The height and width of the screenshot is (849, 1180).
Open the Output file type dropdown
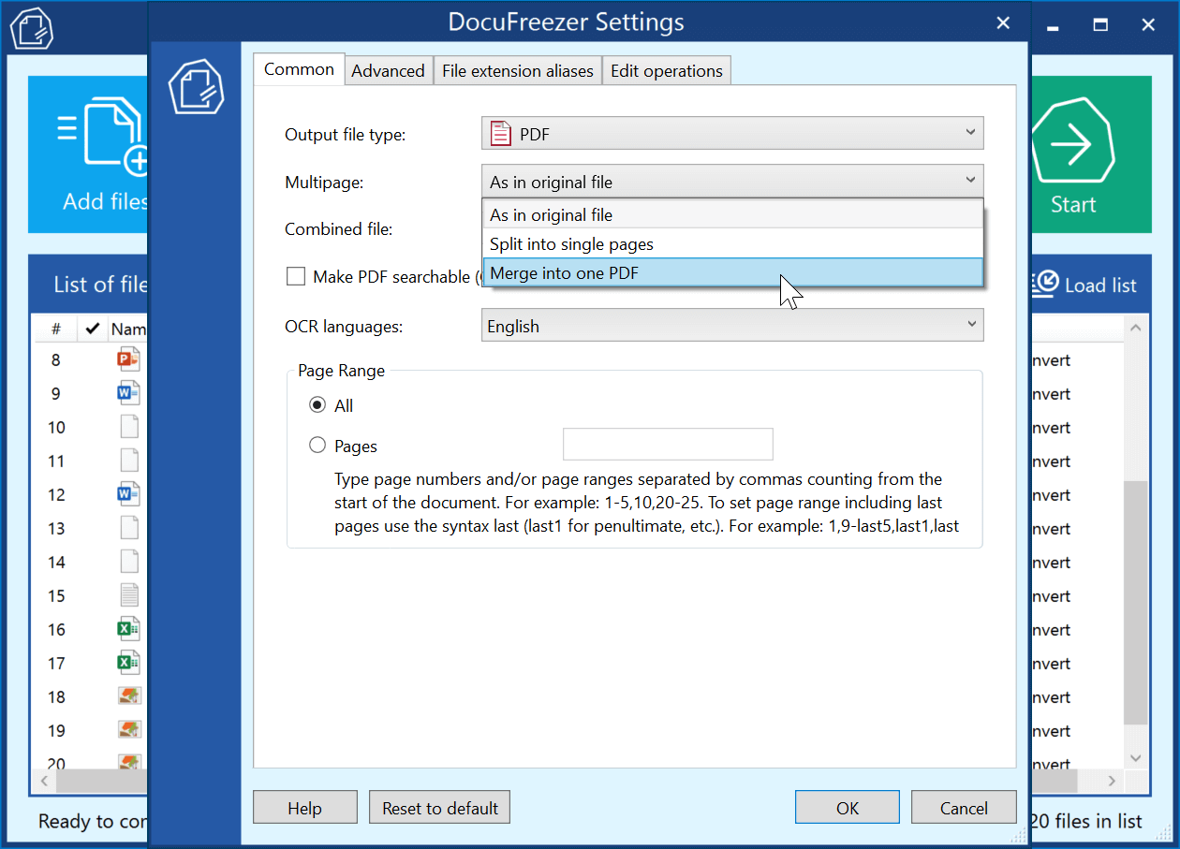[x=732, y=134]
